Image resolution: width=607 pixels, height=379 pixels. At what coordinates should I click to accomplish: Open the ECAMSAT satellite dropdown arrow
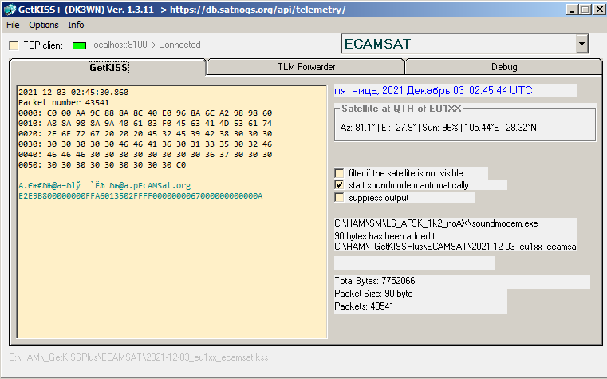pyautogui.click(x=581, y=44)
